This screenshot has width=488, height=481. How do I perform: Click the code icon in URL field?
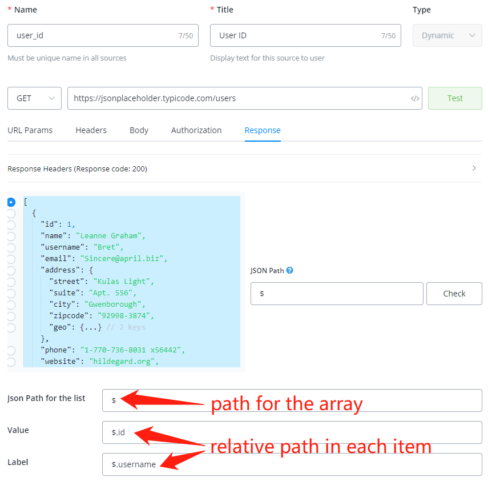(415, 98)
